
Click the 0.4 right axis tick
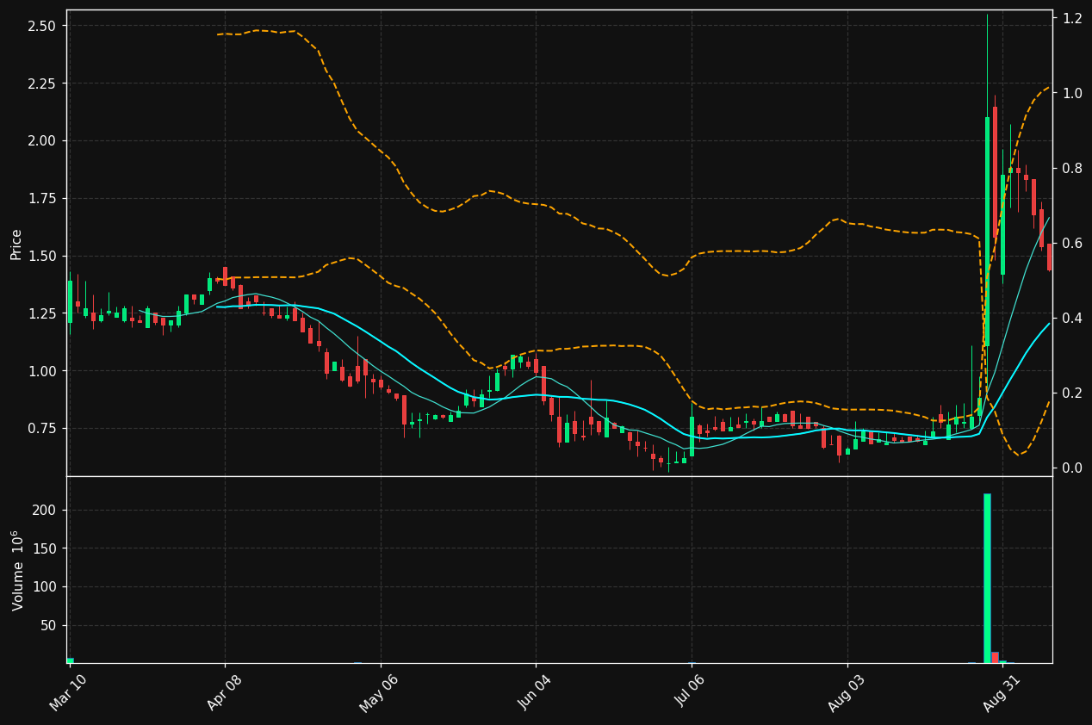coord(1071,318)
